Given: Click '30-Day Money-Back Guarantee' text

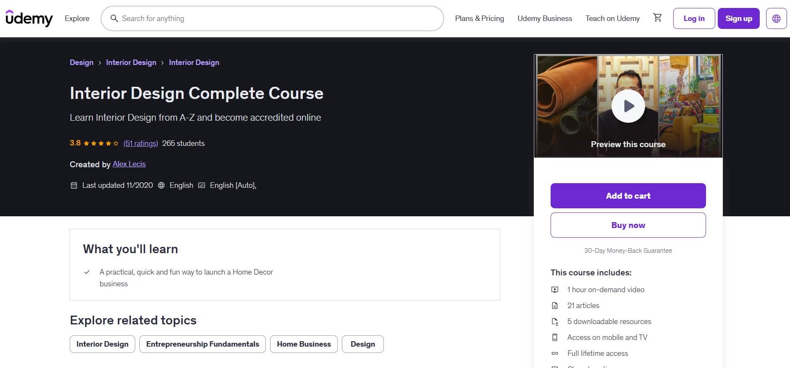Looking at the screenshot, I should tap(628, 251).
